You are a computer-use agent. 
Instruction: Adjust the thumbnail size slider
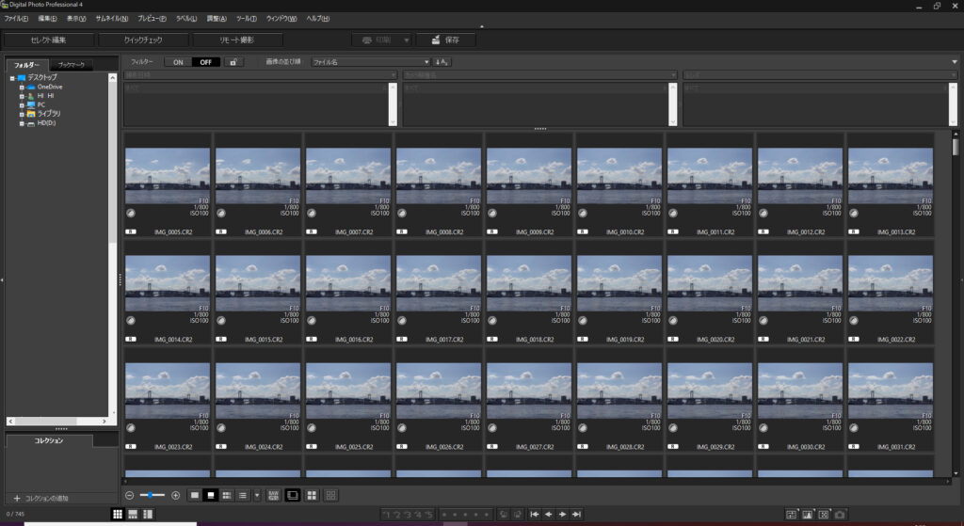[151, 495]
